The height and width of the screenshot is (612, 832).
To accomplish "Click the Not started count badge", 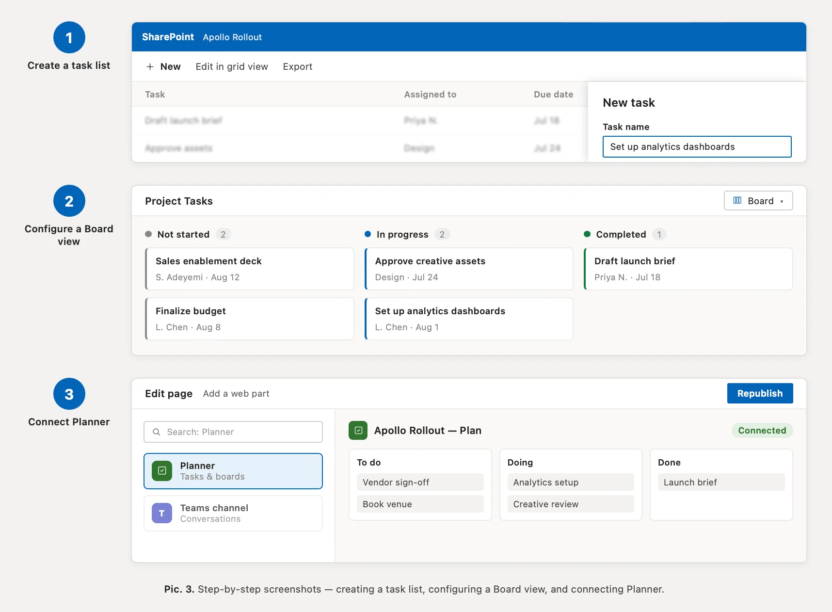I will pos(223,234).
